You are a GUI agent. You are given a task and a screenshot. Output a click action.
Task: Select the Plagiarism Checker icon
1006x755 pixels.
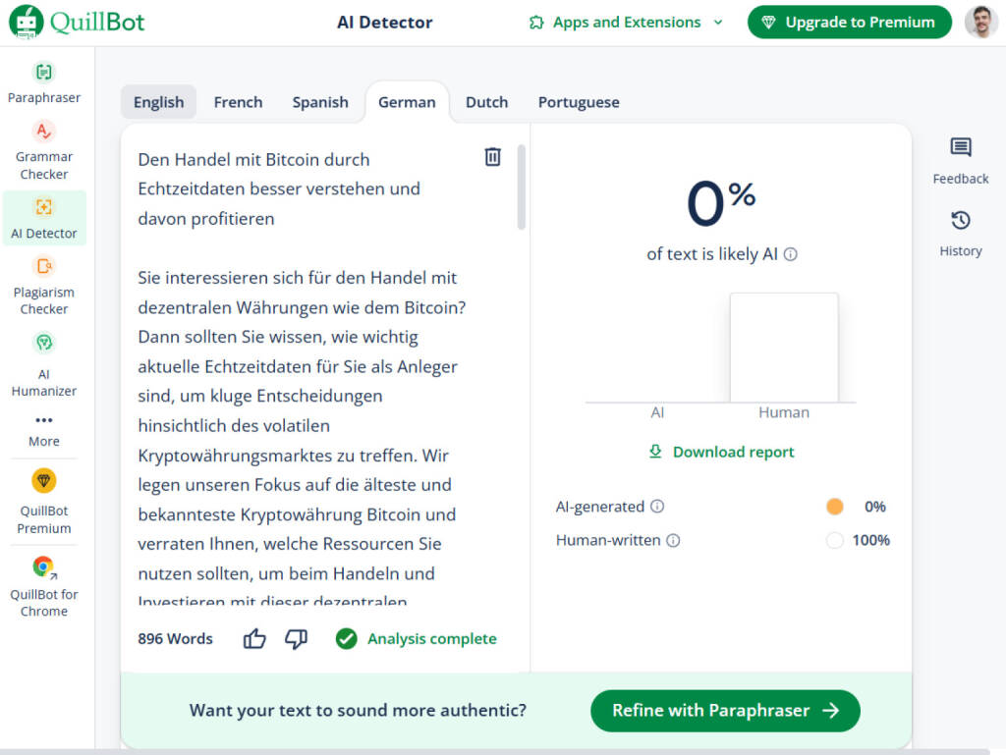coord(43,266)
